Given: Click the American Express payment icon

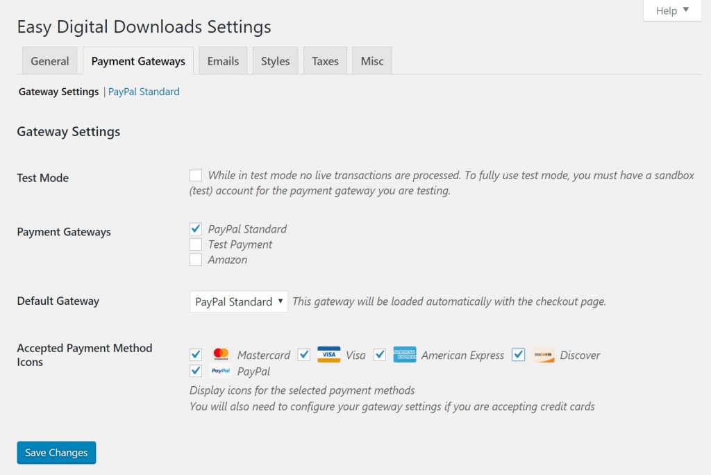Looking at the screenshot, I should 405,354.
